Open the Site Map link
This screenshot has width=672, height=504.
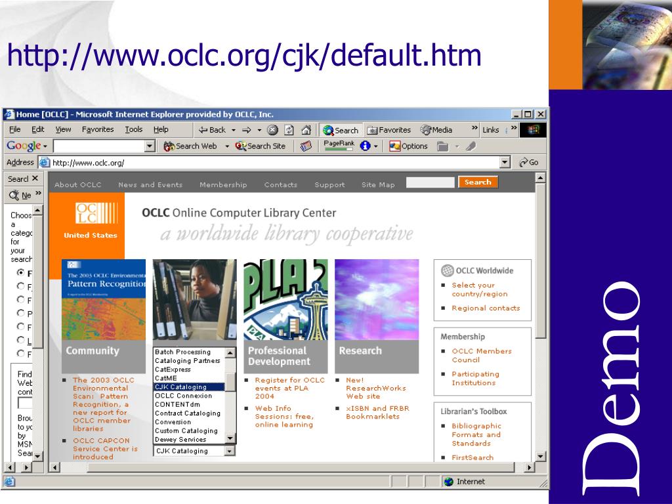click(378, 184)
